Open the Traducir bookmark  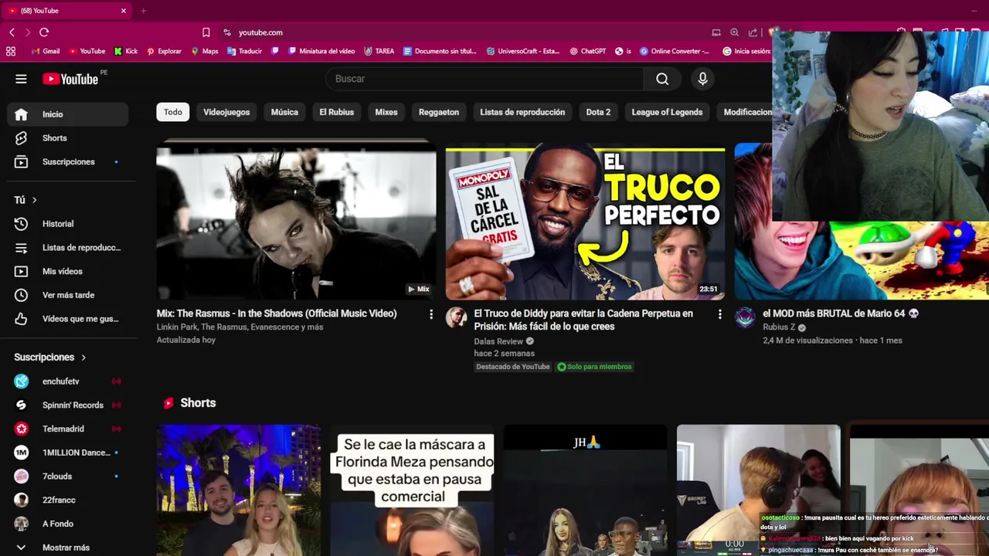[244, 51]
